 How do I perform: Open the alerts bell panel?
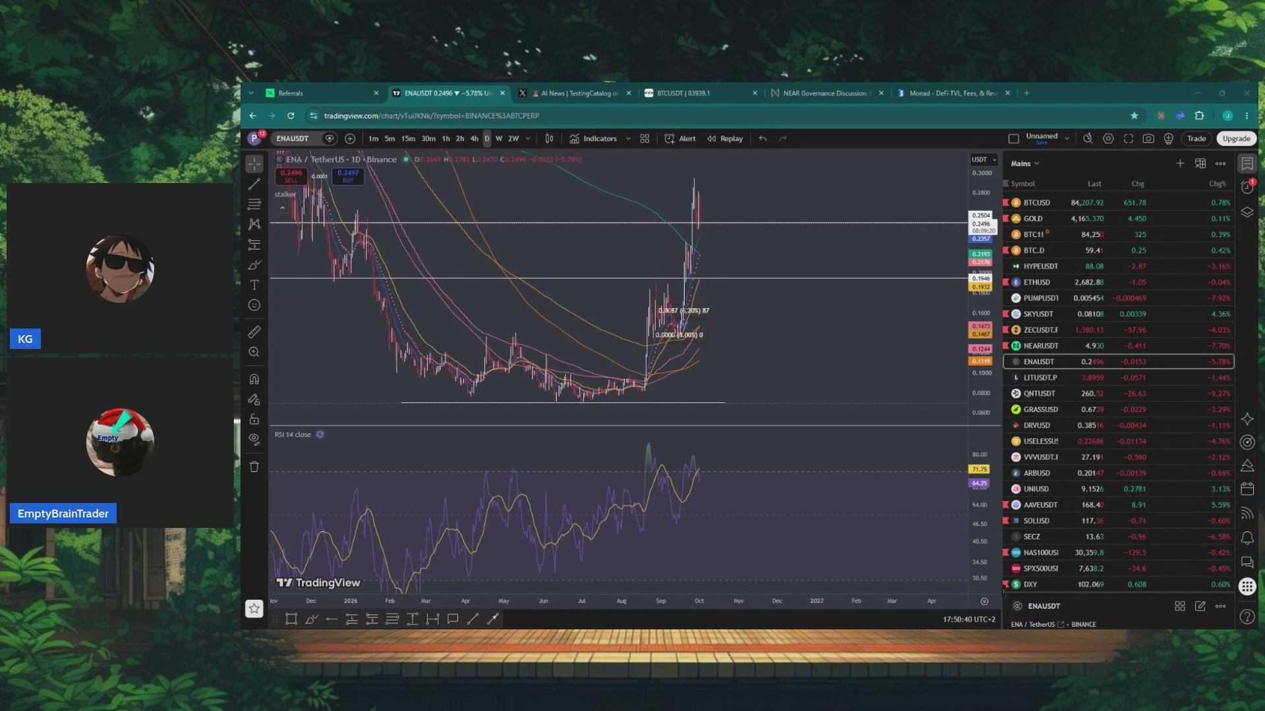[1247, 538]
